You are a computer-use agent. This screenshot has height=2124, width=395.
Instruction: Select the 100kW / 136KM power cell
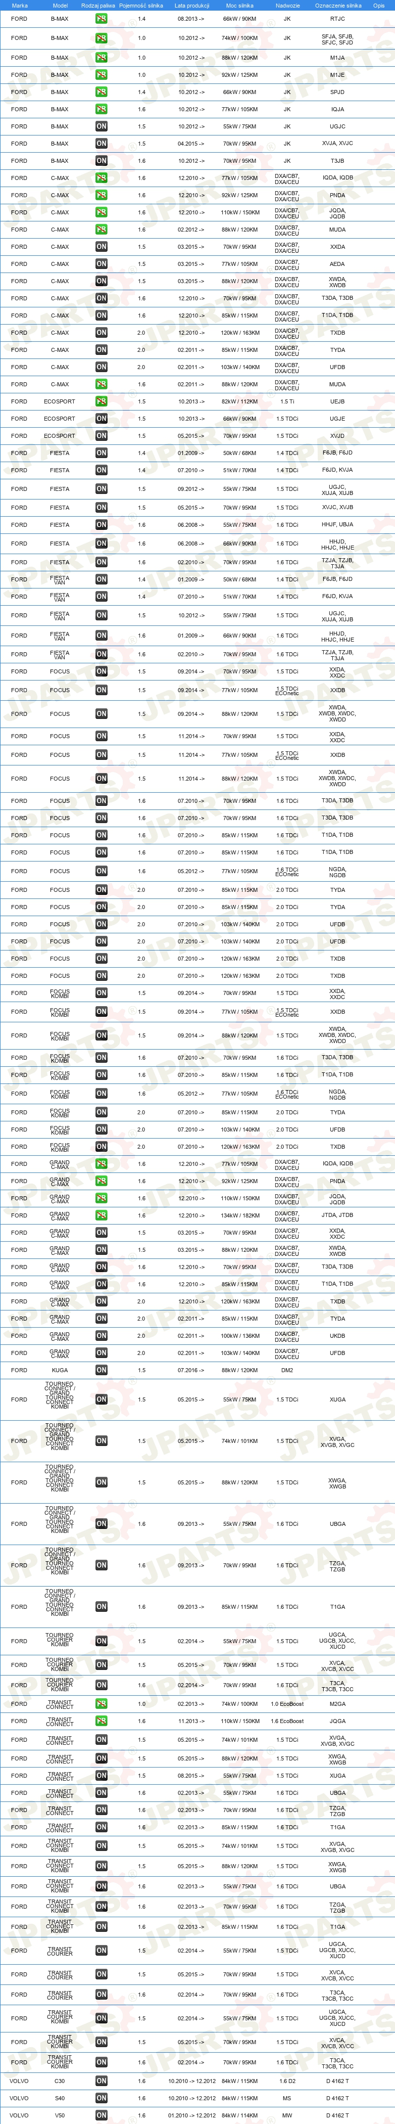pos(239,1336)
